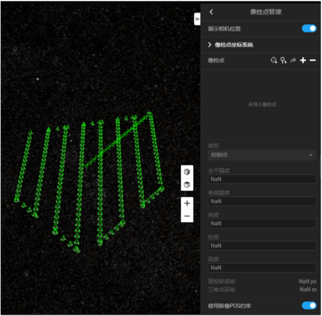Click the lower cube view icon

(187, 185)
